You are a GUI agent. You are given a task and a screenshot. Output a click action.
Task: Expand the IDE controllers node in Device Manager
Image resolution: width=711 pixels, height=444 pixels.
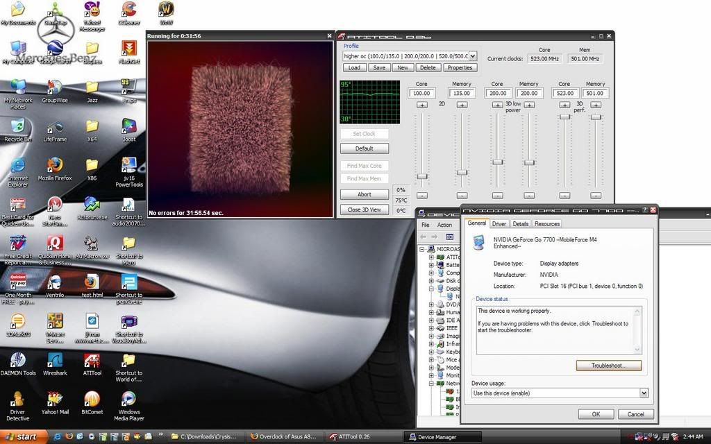(x=431, y=320)
